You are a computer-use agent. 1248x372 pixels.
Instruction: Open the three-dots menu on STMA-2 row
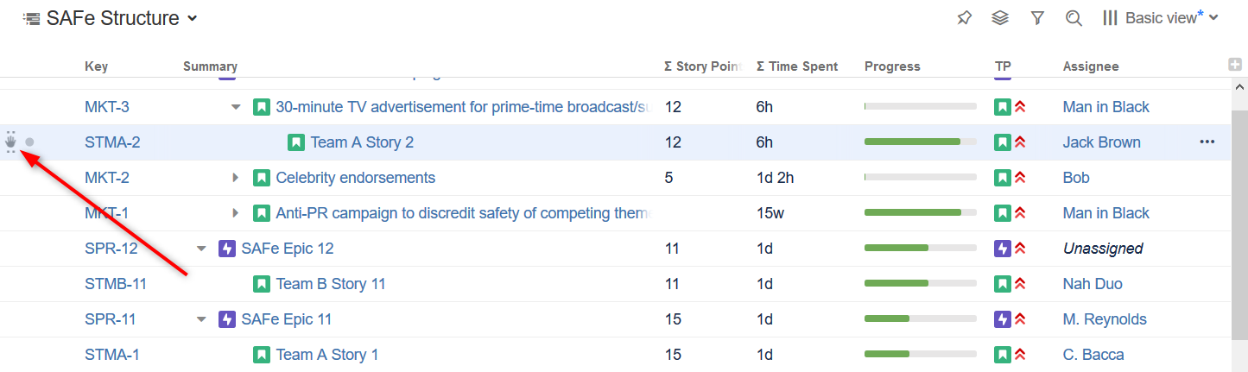click(1207, 142)
